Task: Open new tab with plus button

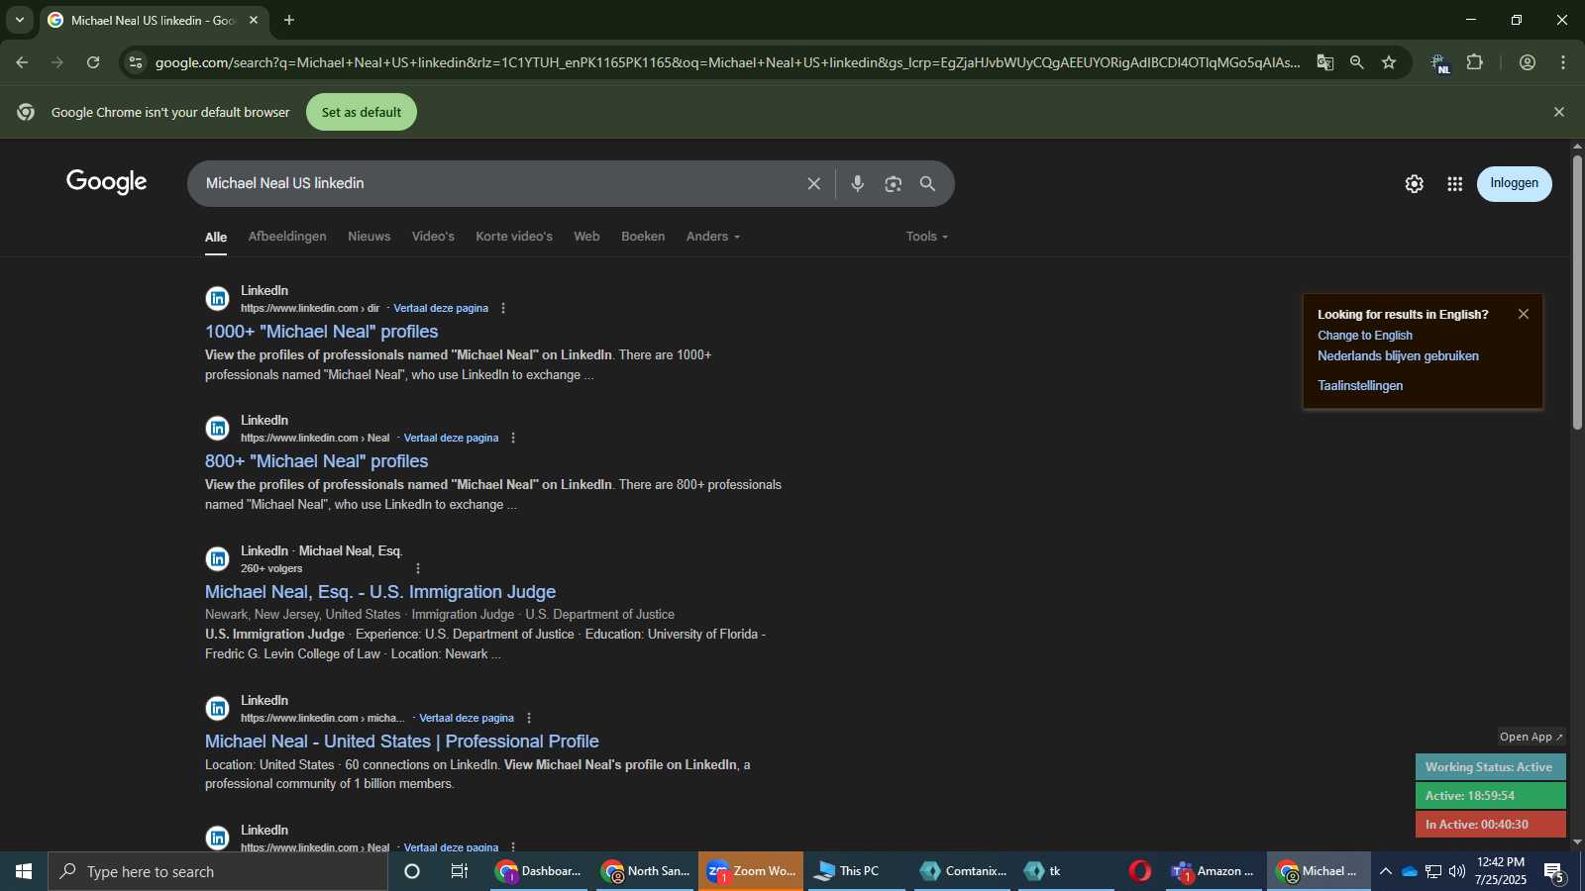Action: click(x=289, y=20)
